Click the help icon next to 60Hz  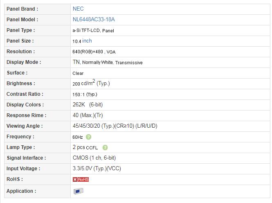(x=88, y=137)
